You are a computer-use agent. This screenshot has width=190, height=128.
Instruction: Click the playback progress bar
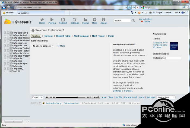pos(71,97)
